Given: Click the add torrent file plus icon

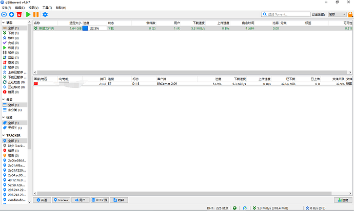Looking at the screenshot, I should [11, 15].
